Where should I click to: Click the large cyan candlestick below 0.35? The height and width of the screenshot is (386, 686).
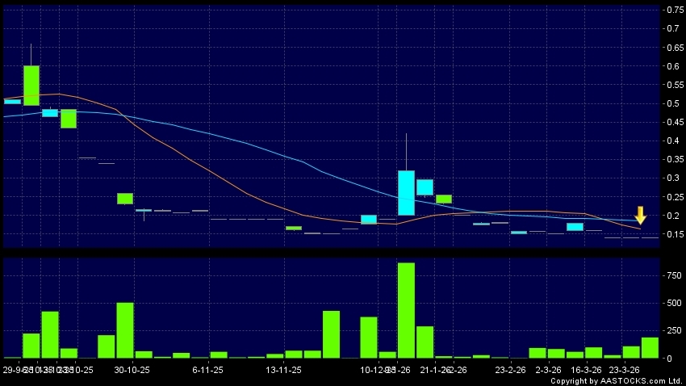[x=406, y=192]
